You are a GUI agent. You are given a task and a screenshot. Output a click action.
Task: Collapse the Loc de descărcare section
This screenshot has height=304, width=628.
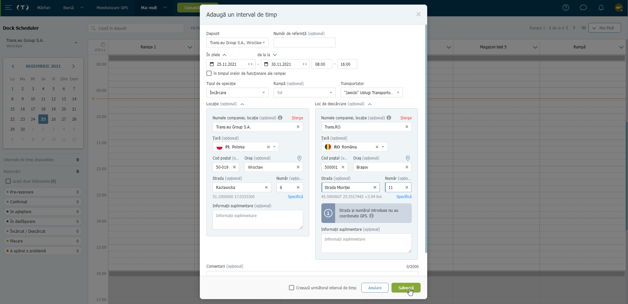[x=370, y=104]
